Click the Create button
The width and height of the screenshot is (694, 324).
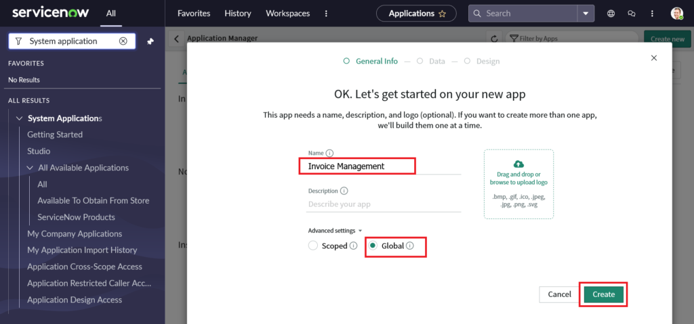tap(604, 294)
